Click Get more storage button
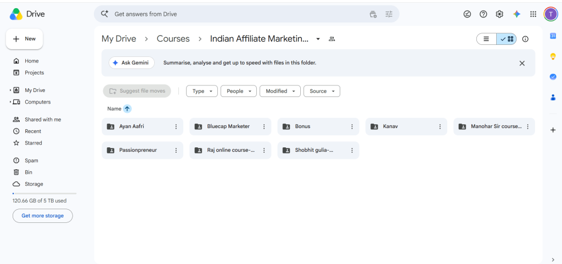The image size is (562, 264). 43,216
